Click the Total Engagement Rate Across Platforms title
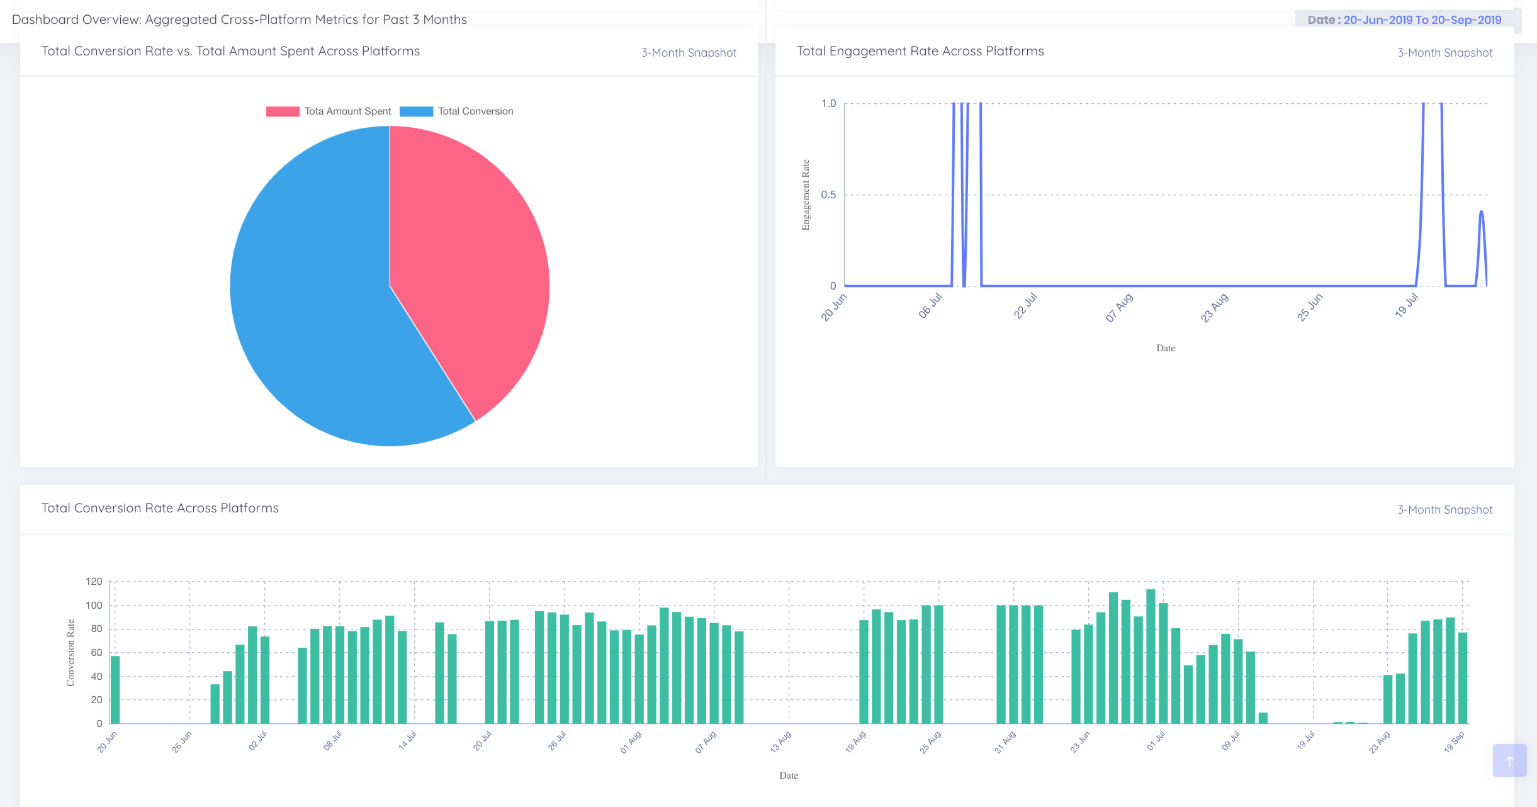The height and width of the screenshot is (807, 1537). (920, 51)
